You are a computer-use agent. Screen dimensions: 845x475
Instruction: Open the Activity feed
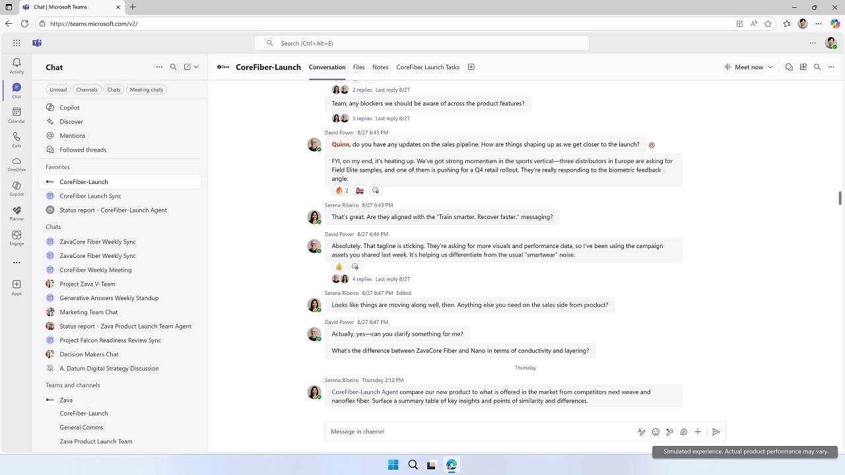(17, 65)
